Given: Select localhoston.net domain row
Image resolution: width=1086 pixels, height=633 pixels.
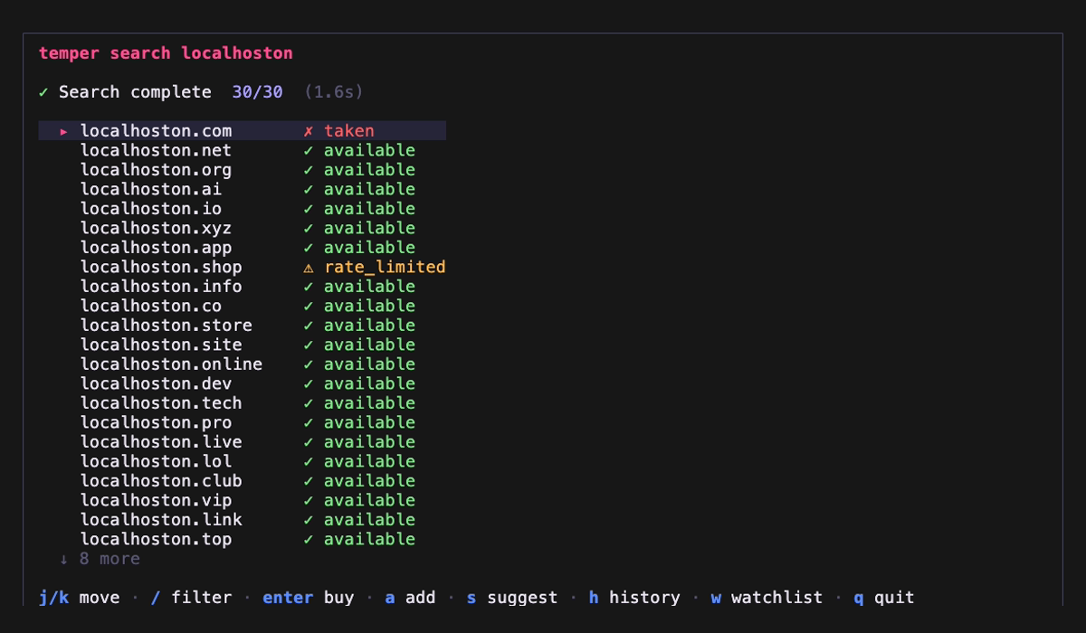Looking at the screenshot, I should (242, 150).
